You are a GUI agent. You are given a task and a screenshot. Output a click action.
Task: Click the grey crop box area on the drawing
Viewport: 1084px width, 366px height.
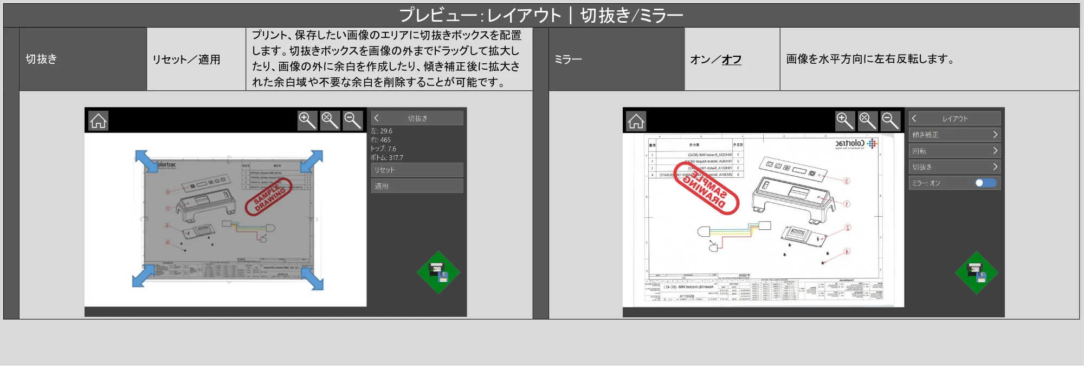point(229,219)
